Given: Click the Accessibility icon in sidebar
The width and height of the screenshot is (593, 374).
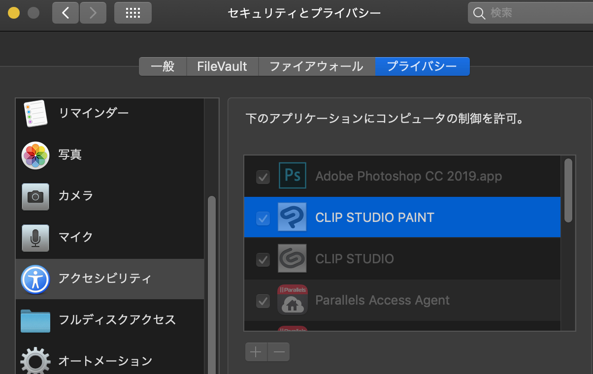Looking at the screenshot, I should 35,279.
